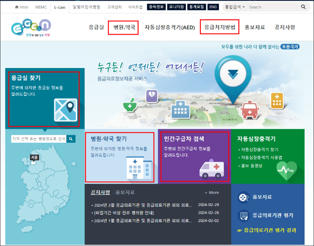Click the 응급의료기관 평가 결과 link

[270, 230]
